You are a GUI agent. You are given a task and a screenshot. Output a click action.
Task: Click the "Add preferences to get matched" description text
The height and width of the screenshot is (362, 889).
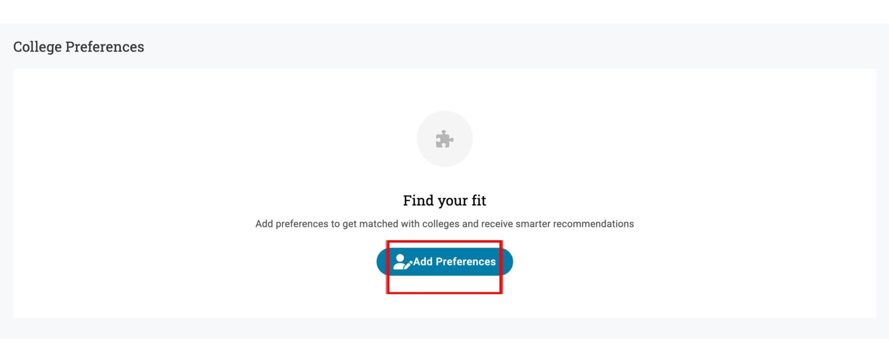[x=444, y=224]
